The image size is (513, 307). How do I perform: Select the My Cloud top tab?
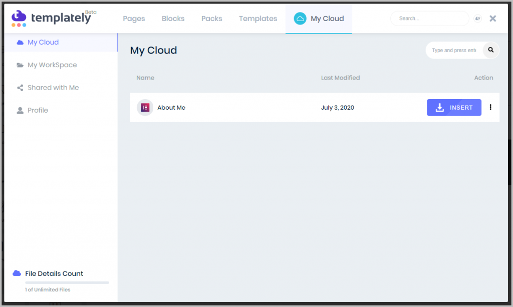coord(319,19)
